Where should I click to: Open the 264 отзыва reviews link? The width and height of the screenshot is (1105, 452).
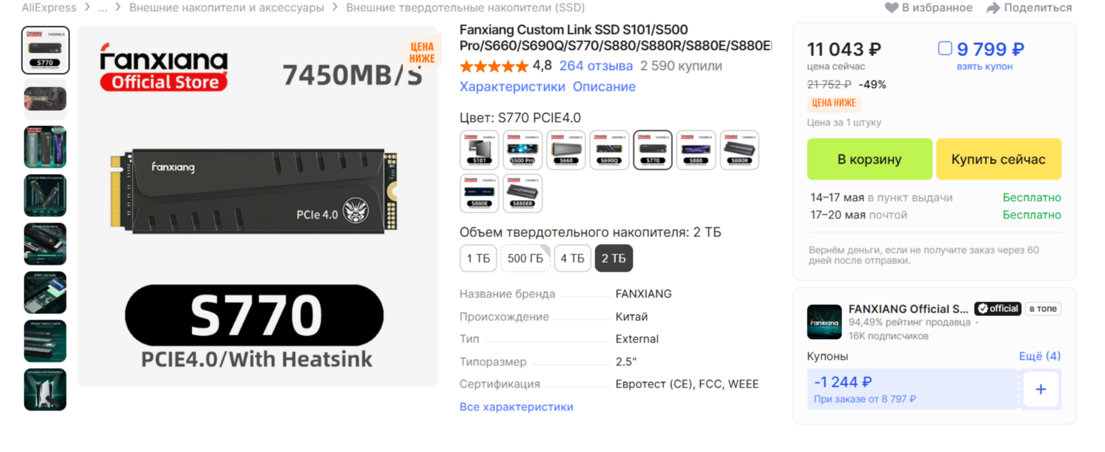point(596,66)
